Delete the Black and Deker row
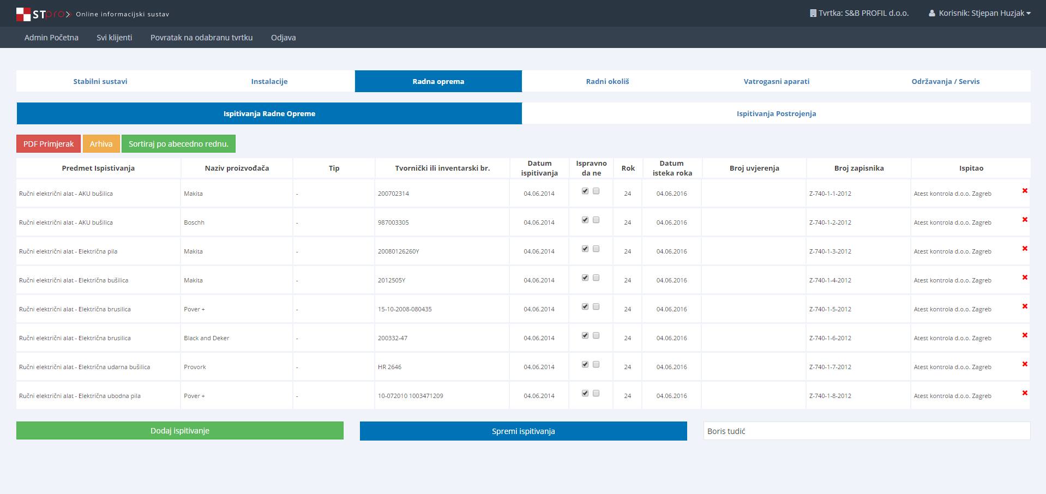Screen dimensions: 1046x494 (x=1025, y=335)
